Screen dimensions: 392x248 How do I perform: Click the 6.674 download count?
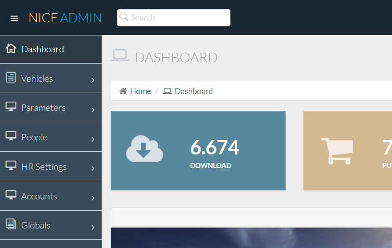215,148
